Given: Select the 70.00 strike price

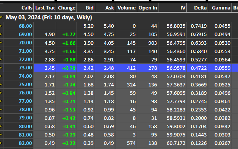Looking at the screenshot, I should tap(25, 43).
